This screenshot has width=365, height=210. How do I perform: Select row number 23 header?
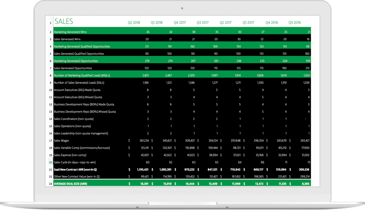tap(50, 184)
